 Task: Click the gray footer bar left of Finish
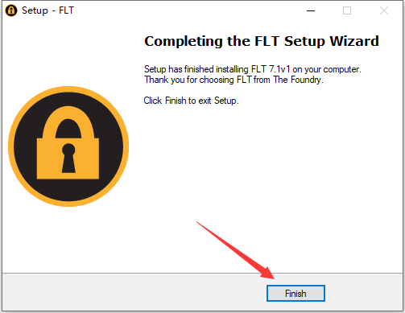coord(134,292)
